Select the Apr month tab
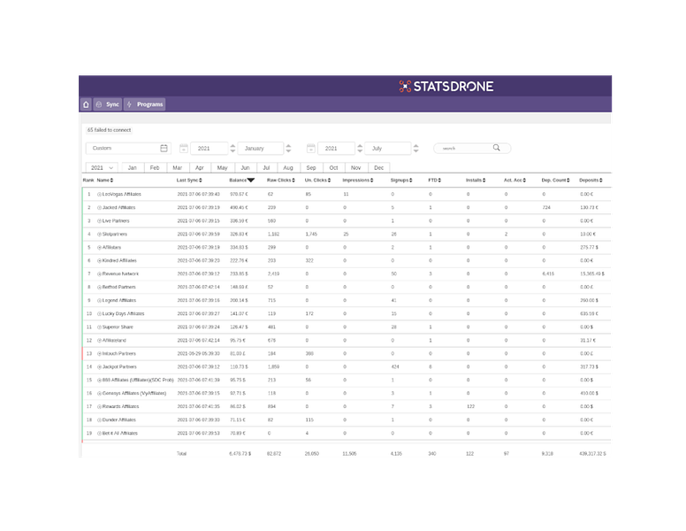Viewport: 686px width, 531px height. pyautogui.click(x=200, y=168)
